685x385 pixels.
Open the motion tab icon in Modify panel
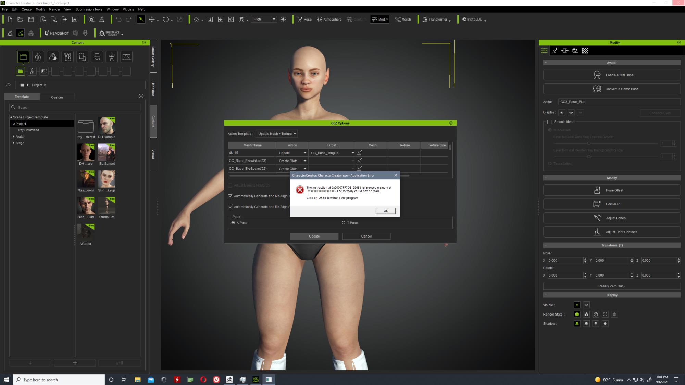555,51
